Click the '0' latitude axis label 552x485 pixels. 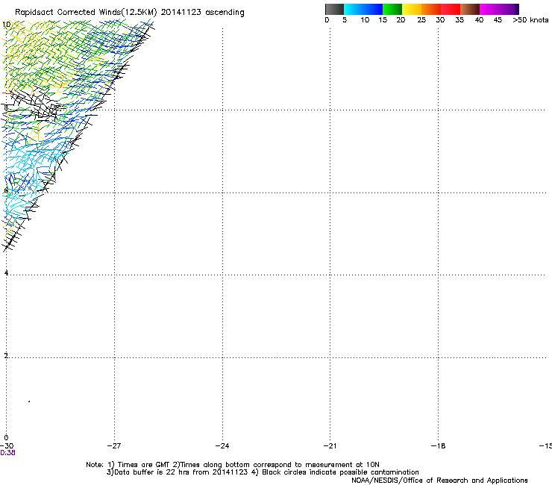coord(6,438)
